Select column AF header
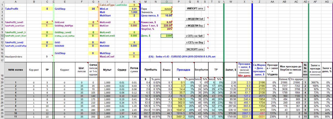Image resolution: width=333 pixels, height=119 pixels. point(315,2)
